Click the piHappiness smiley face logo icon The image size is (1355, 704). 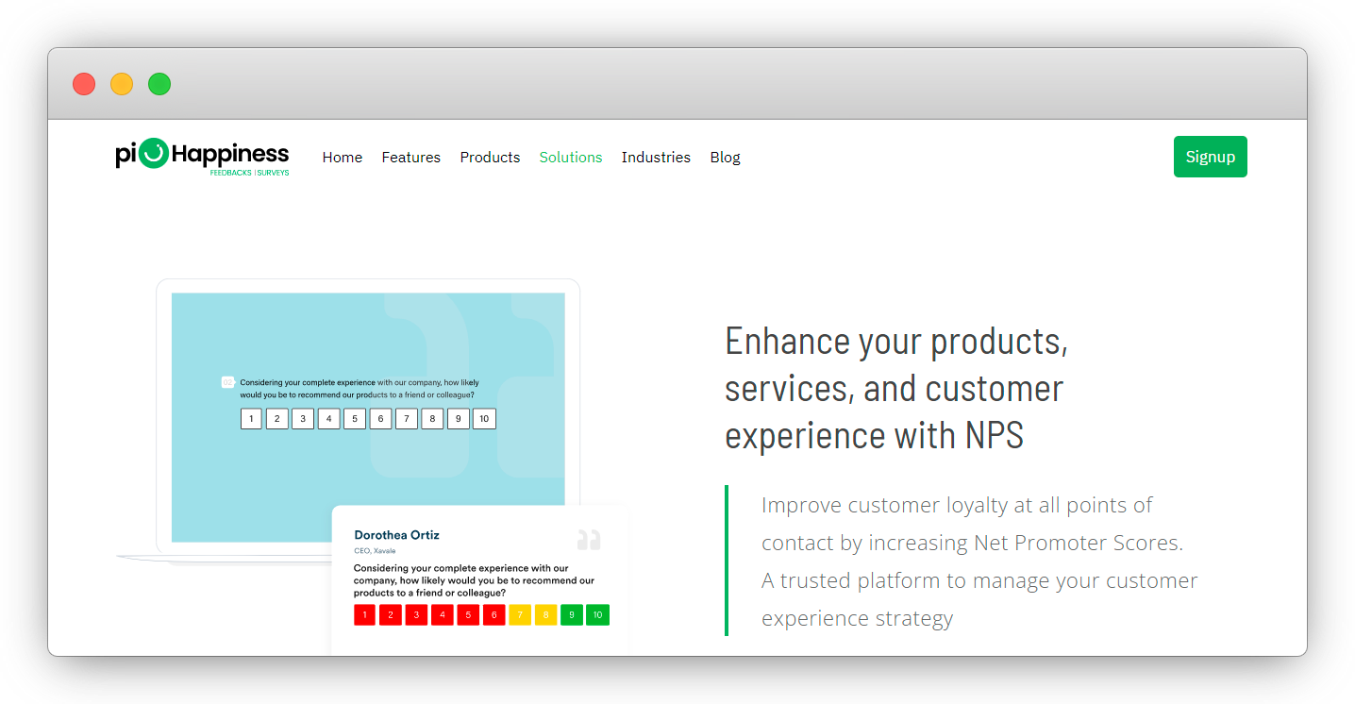click(x=153, y=154)
